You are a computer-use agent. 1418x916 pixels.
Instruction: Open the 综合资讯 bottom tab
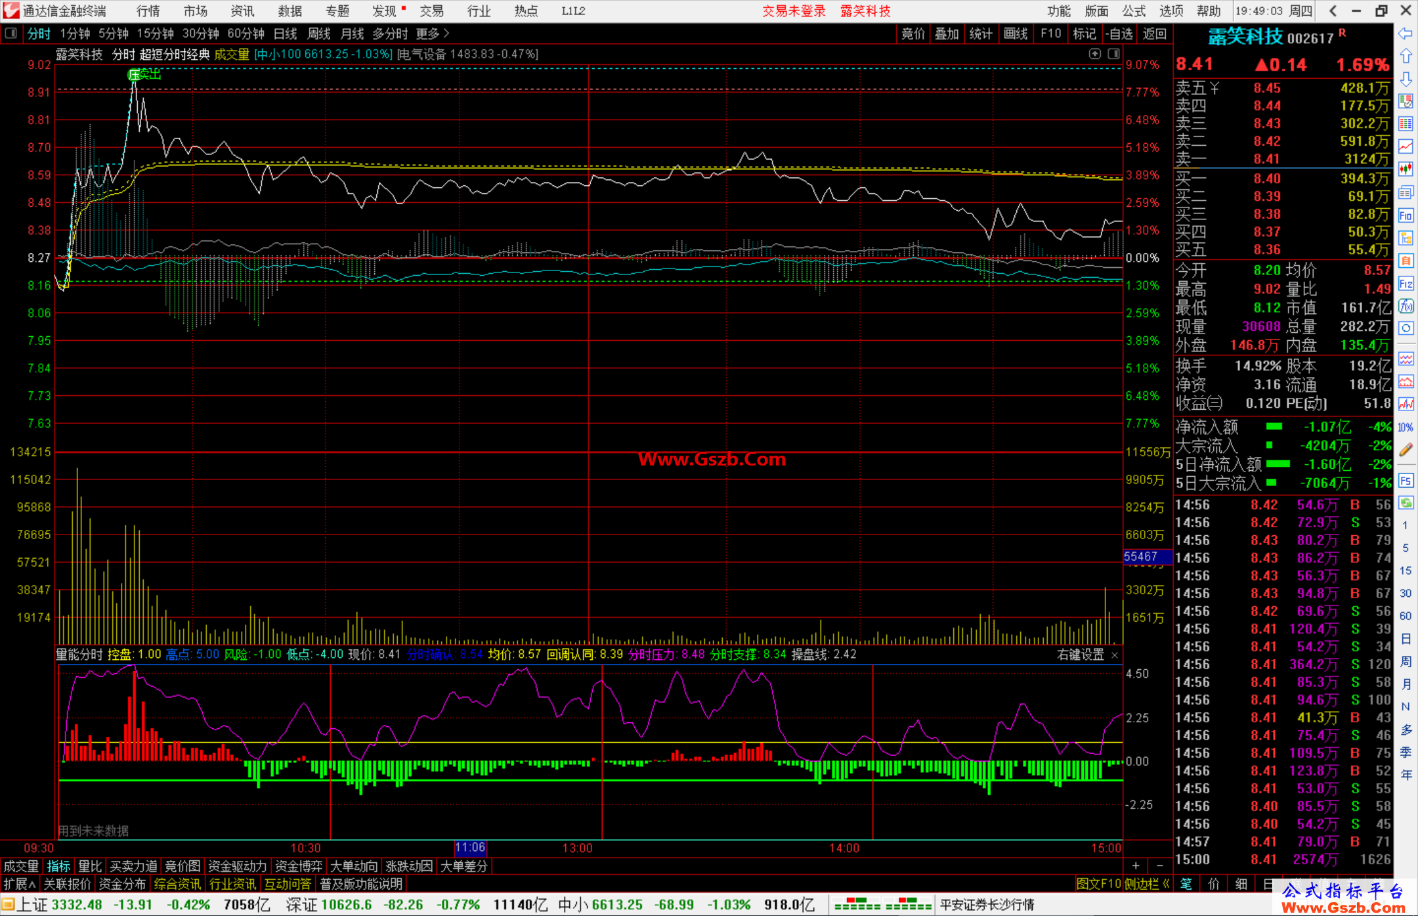177,884
